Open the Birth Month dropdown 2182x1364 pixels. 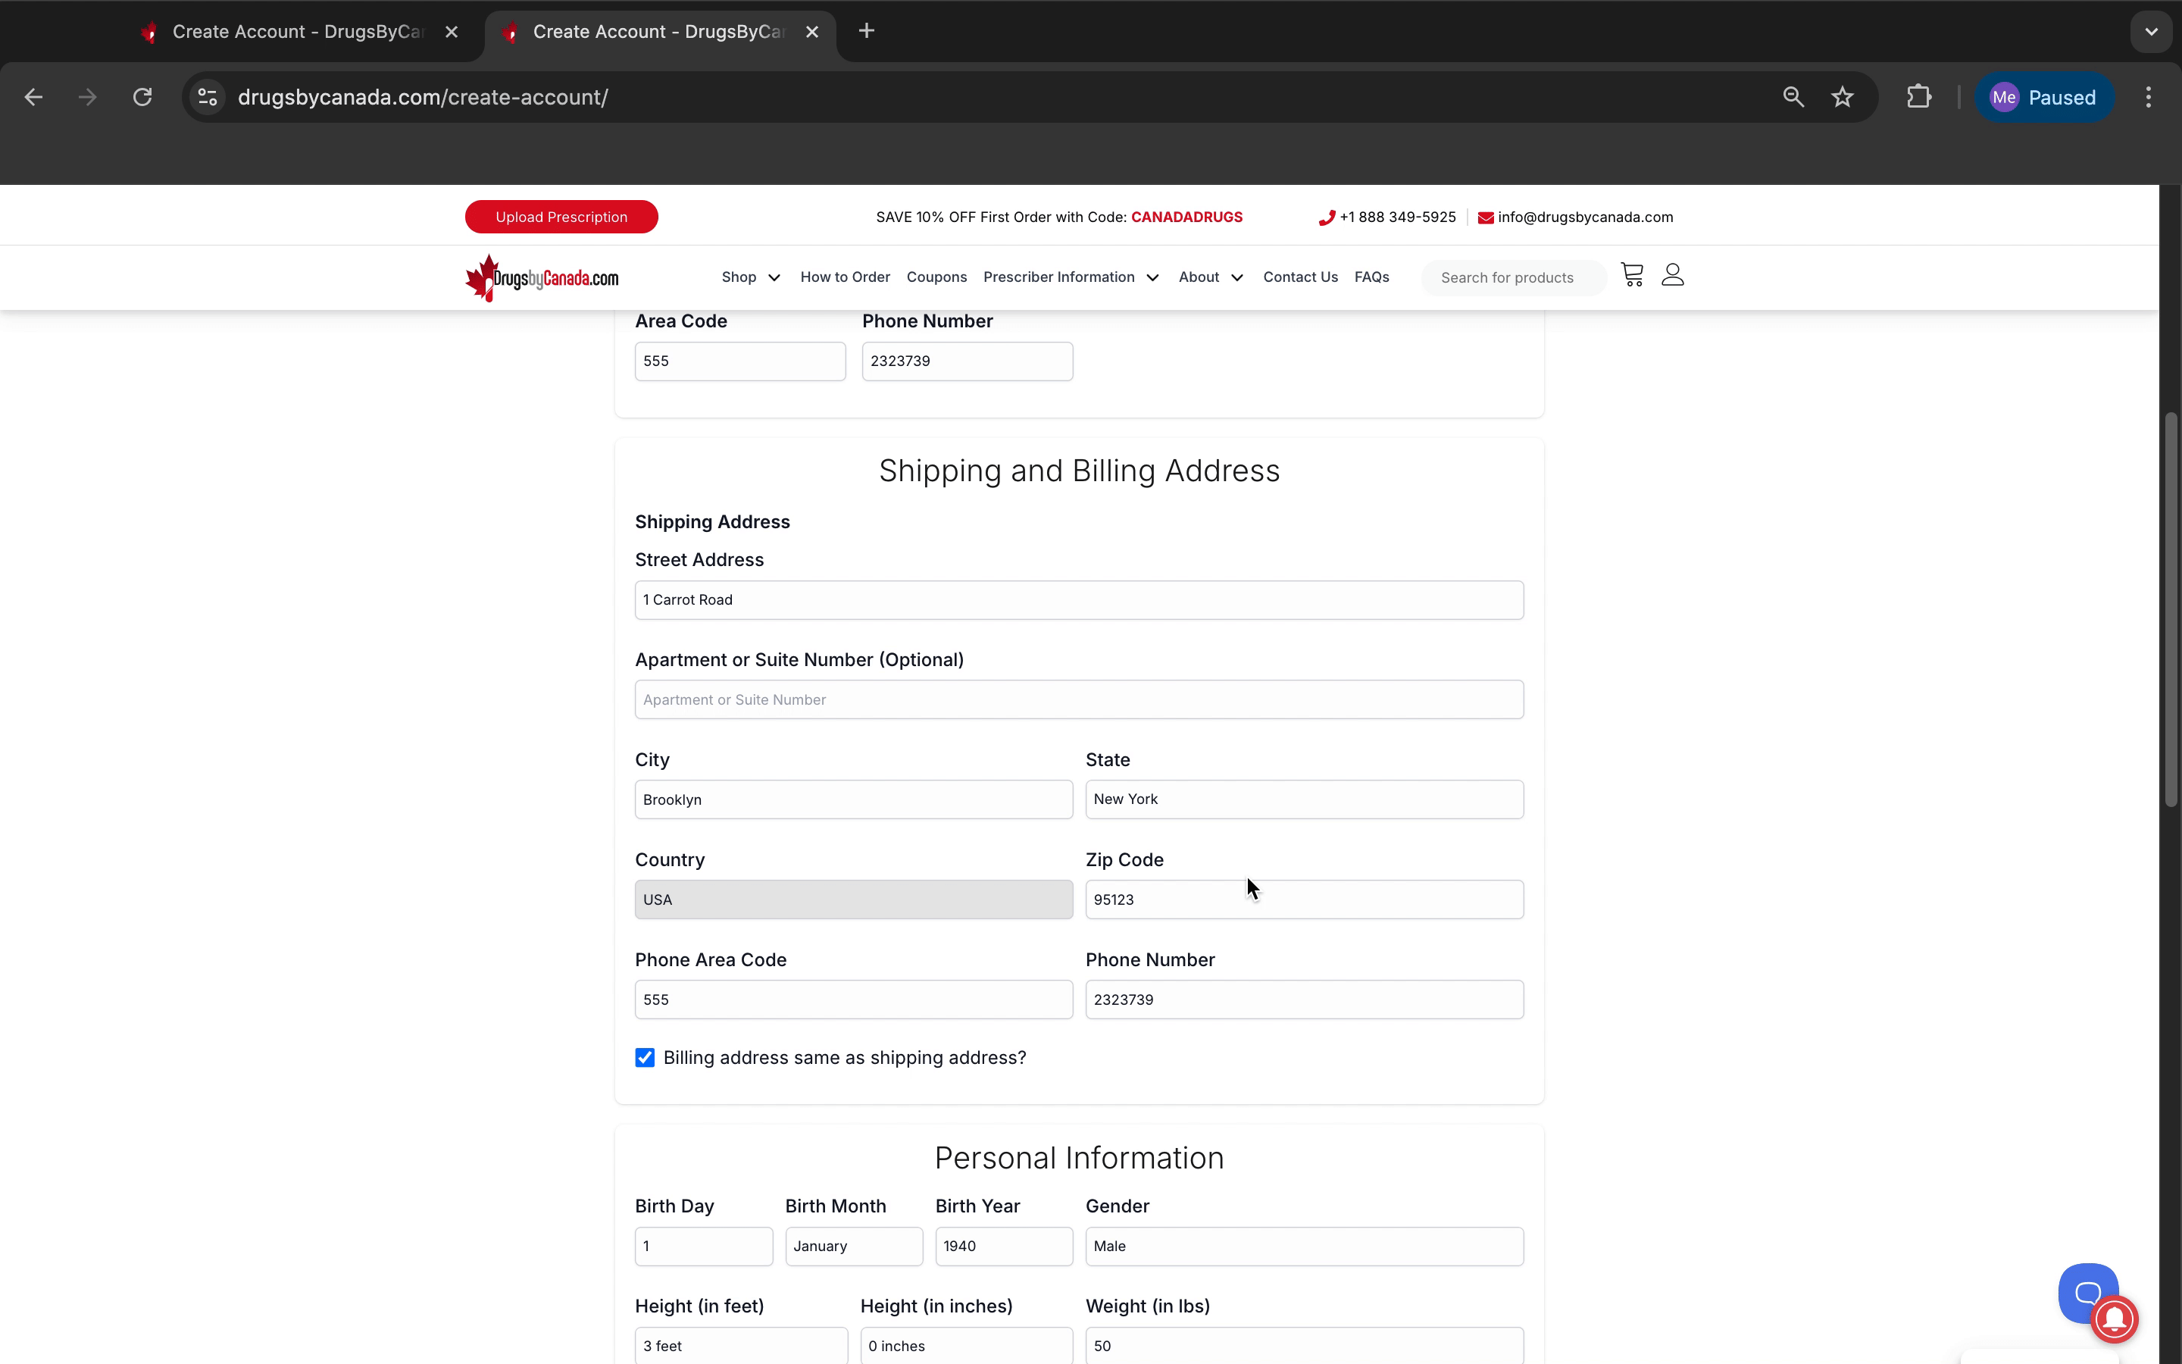point(853,1246)
